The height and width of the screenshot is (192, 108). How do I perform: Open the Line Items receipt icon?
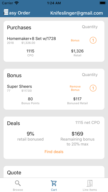[x=90, y=183]
